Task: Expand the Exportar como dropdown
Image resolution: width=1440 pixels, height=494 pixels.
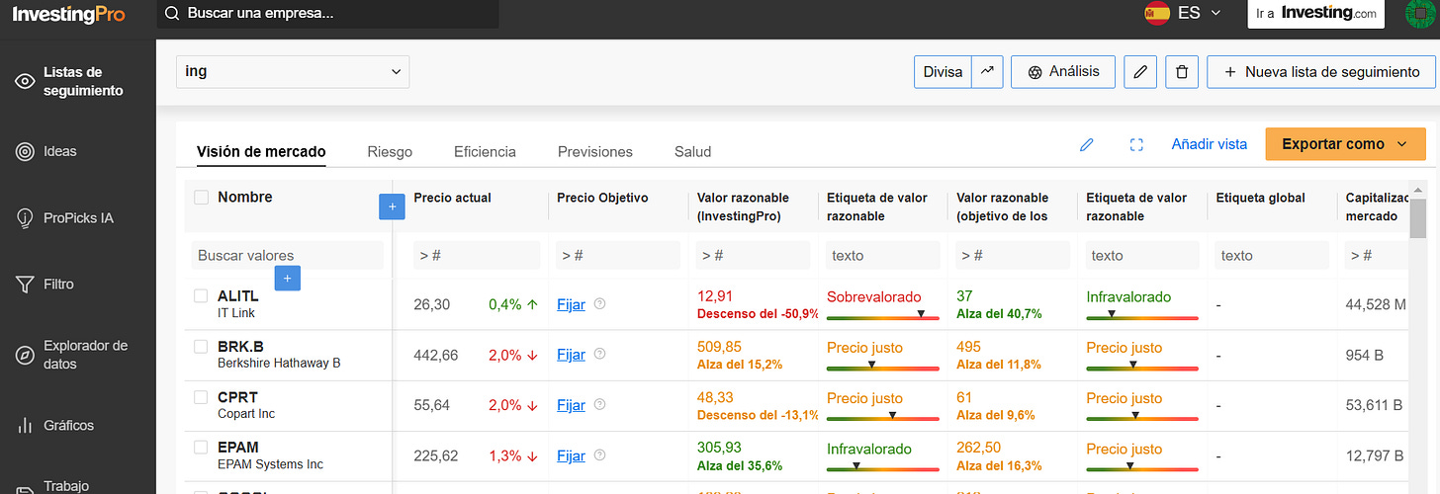Action: 1345,144
